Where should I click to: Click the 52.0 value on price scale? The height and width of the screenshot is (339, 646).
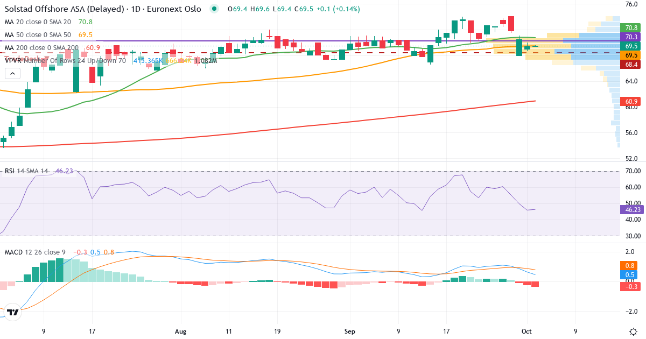632,159
